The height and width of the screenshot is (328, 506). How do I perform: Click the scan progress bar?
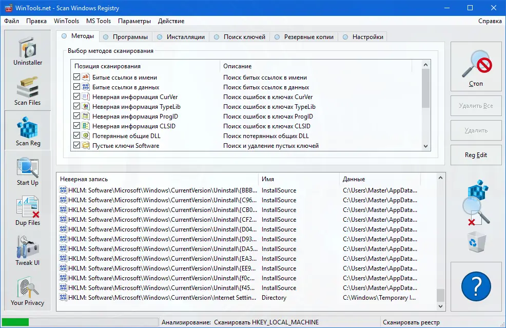[x=80, y=322]
